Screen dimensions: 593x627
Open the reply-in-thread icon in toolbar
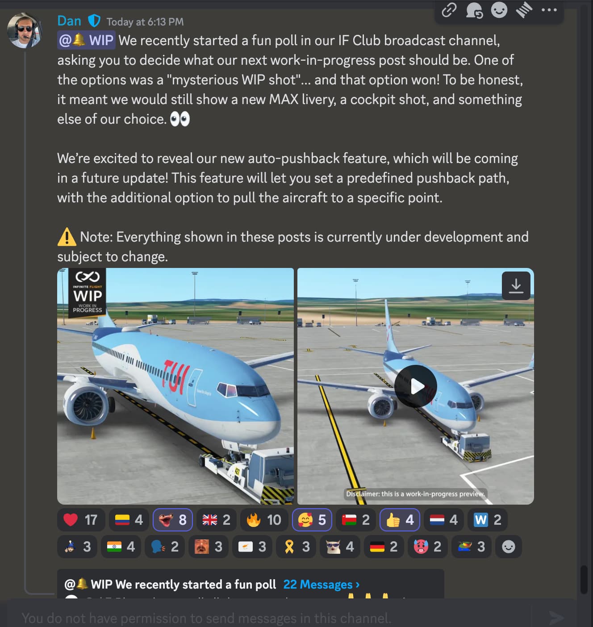(474, 10)
